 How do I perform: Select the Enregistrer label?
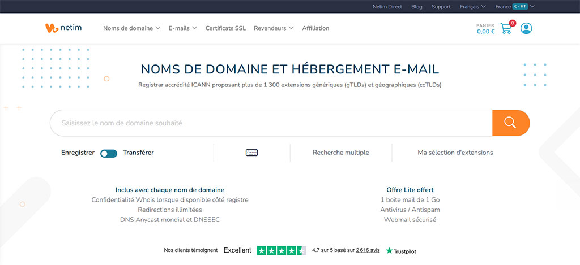(78, 153)
